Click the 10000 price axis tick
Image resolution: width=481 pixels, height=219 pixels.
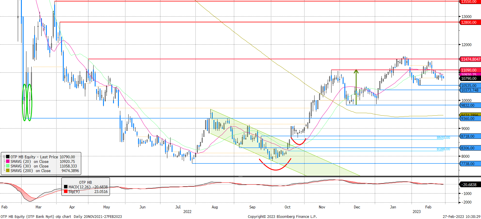[467, 100]
